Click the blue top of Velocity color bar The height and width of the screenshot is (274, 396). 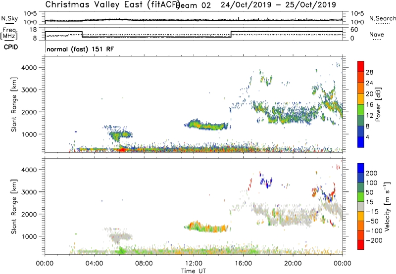[361, 168]
